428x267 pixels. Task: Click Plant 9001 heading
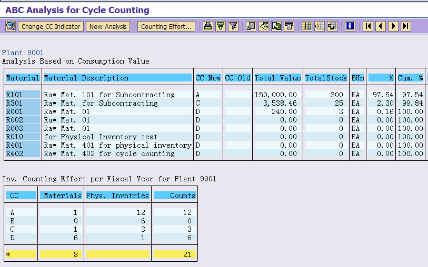23,53
